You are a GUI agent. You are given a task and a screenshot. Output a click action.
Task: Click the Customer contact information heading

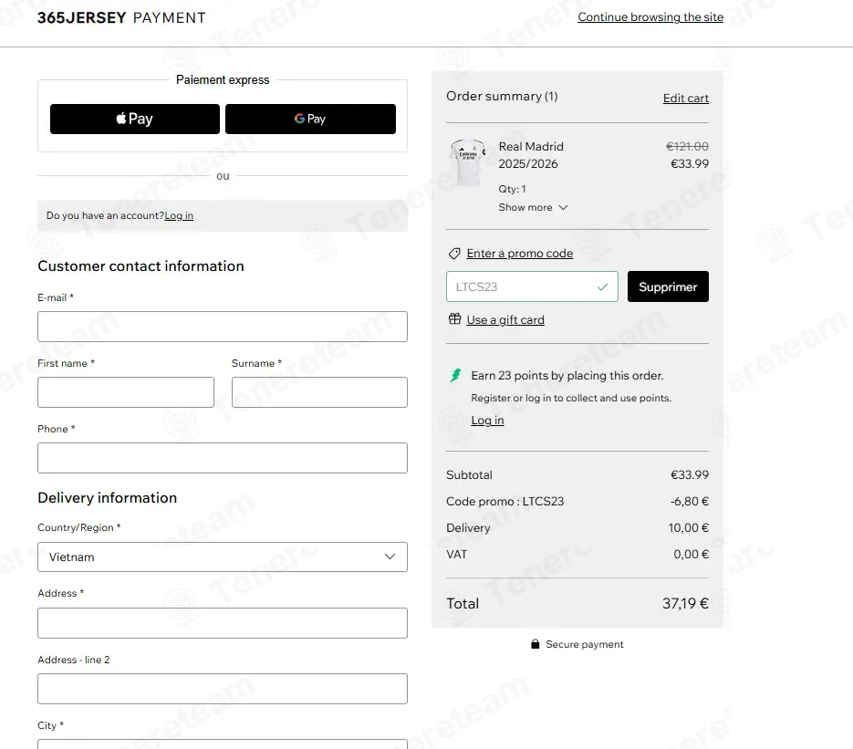pos(140,266)
